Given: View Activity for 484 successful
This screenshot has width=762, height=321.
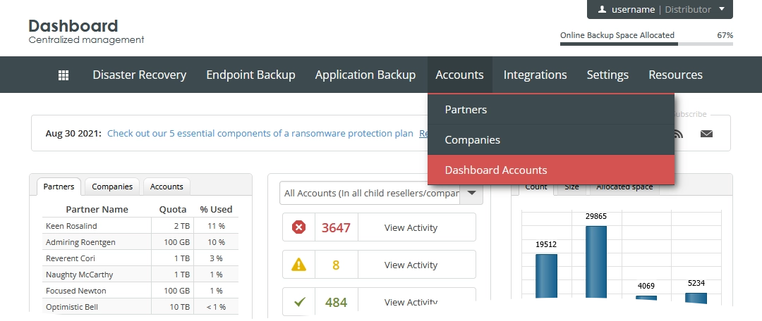Looking at the screenshot, I should [x=411, y=302].
